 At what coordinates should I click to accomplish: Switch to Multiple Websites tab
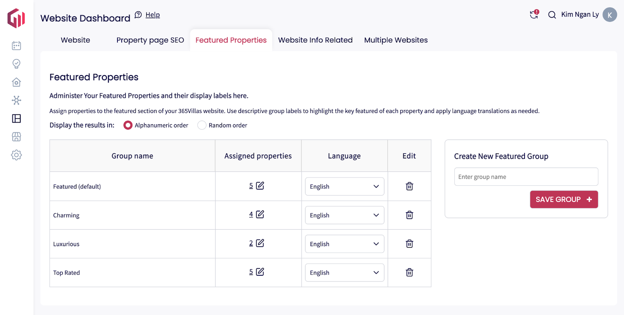click(x=396, y=40)
